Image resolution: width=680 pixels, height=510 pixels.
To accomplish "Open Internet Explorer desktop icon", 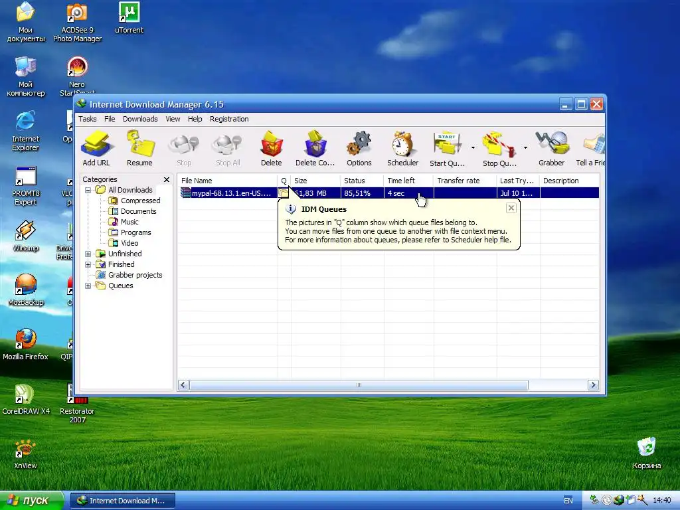I will click(26, 131).
